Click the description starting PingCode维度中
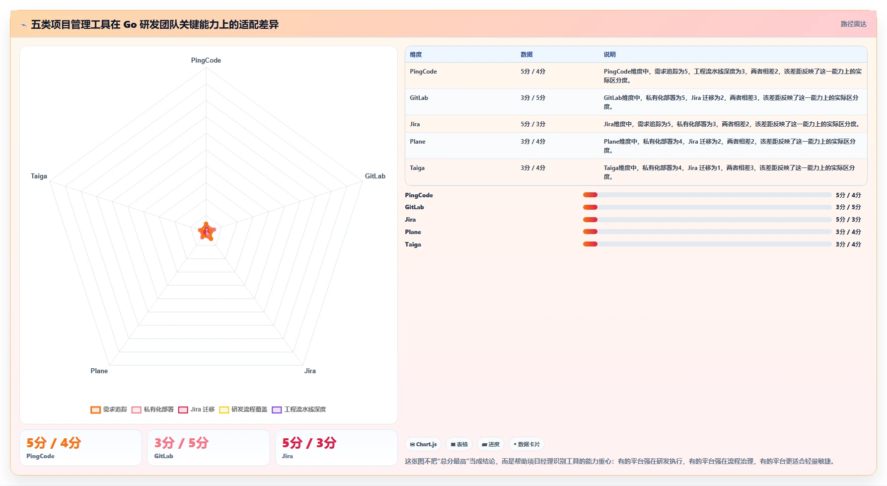This screenshot has height=486, width=887. tap(733, 76)
